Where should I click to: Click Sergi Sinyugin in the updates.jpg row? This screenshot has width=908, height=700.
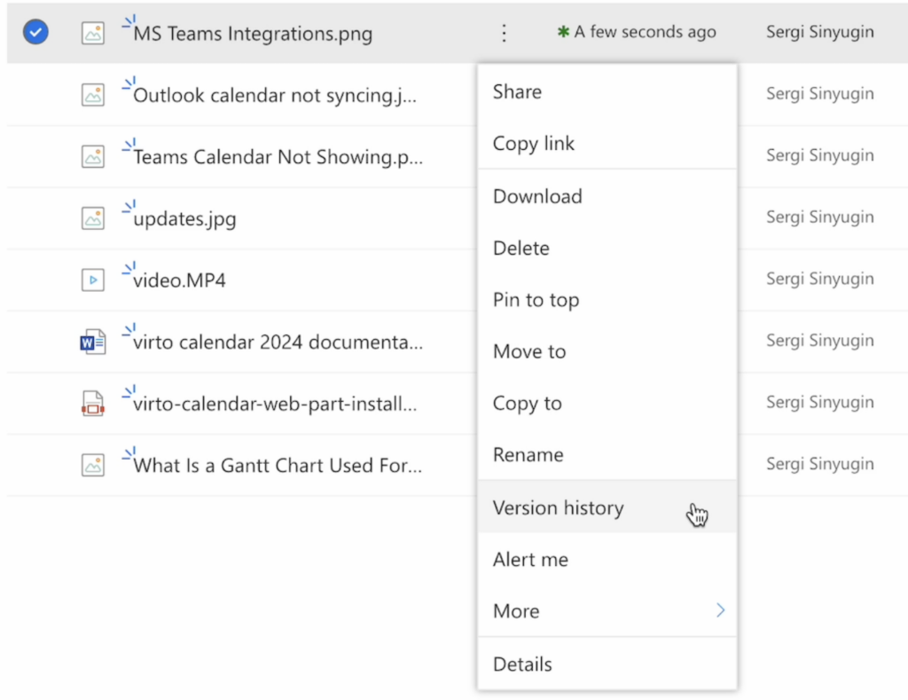[820, 216]
